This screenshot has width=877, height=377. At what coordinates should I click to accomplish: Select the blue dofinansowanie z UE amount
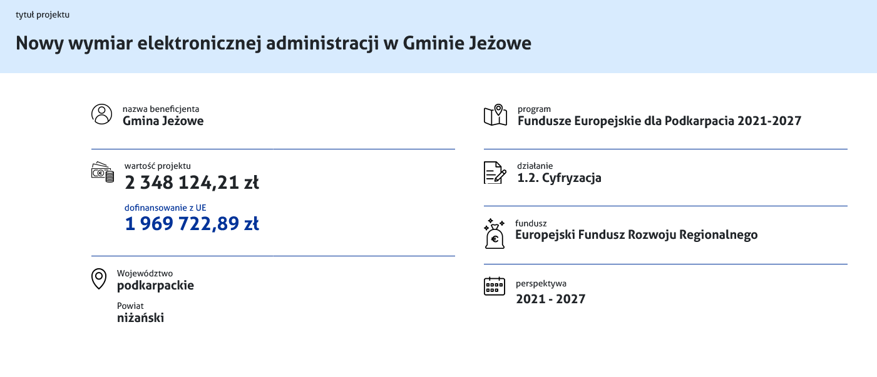pyautogui.click(x=192, y=223)
